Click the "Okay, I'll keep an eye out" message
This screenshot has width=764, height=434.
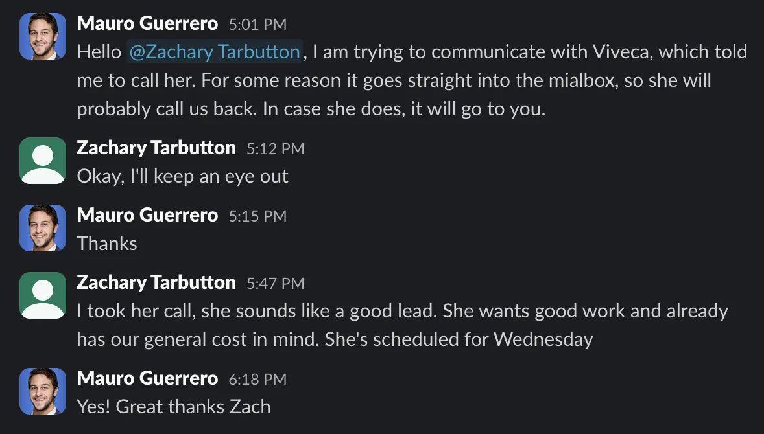point(182,176)
